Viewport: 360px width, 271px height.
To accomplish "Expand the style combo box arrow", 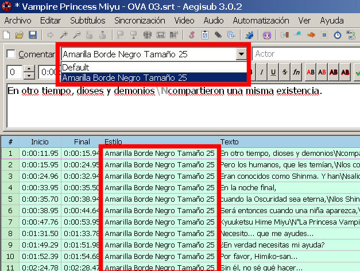I will click(x=241, y=54).
